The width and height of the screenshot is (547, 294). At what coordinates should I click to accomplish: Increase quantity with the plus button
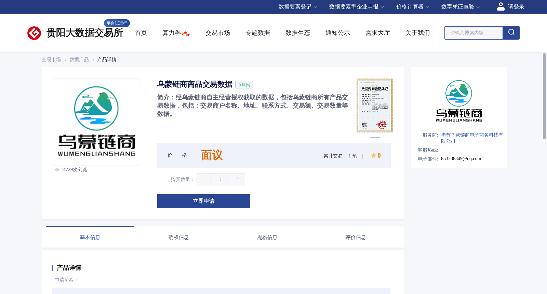coord(238,179)
